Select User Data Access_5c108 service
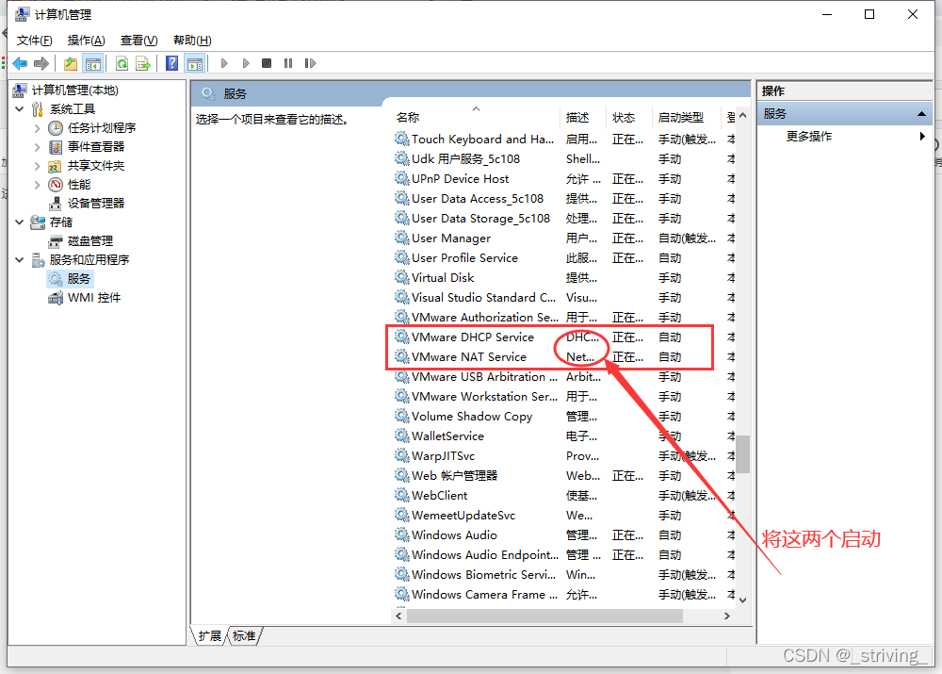This screenshot has height=674, width=942. [x=564, y=199]
